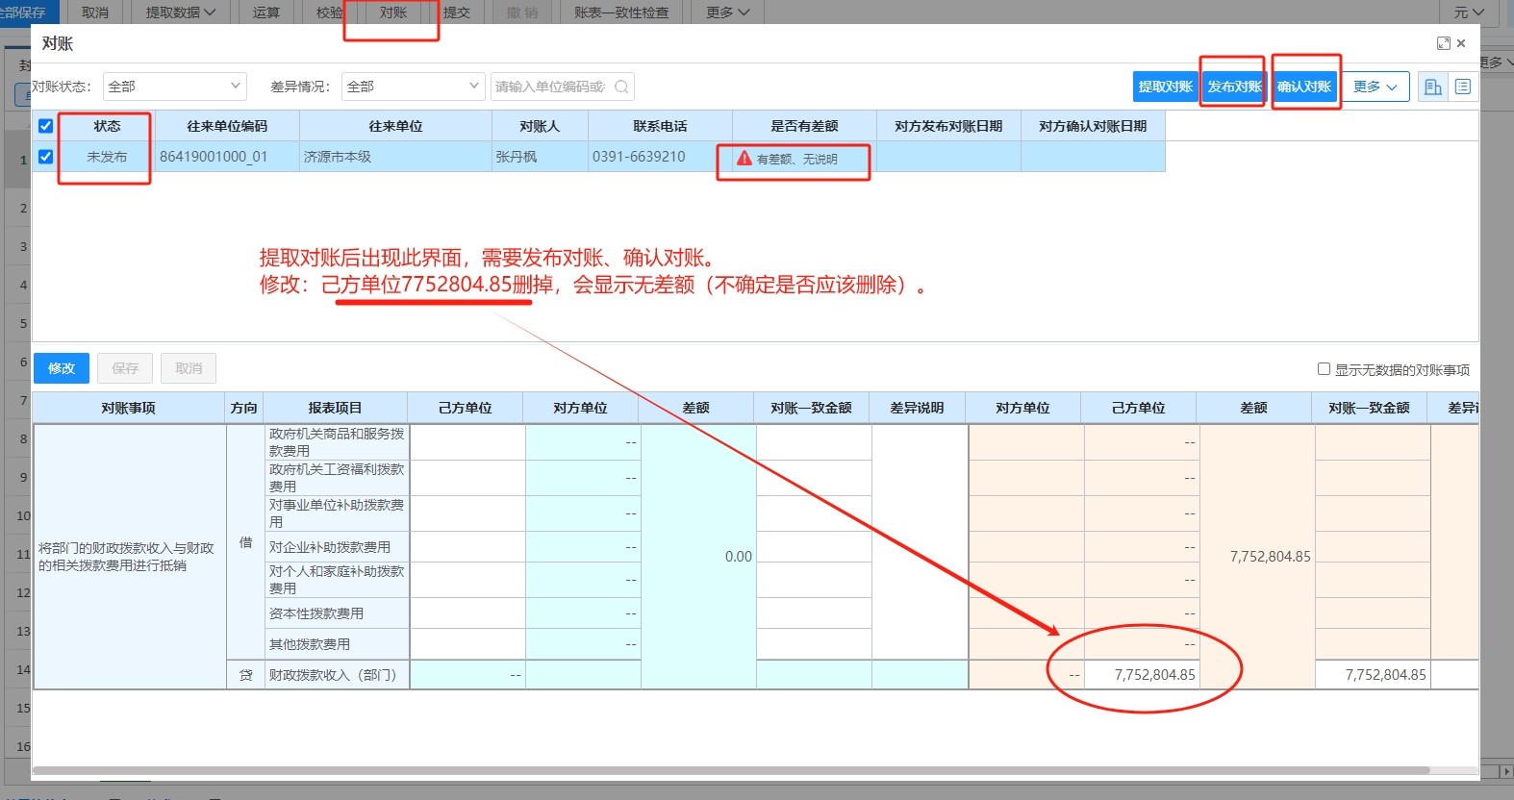The image size is (1514, 800).
Task: Click 运算 in the background toolbar
Action: point(265,12)
